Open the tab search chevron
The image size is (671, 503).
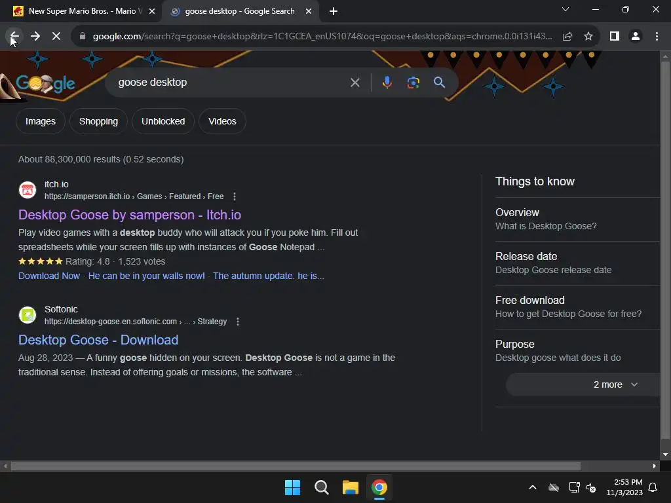(x=566, y=9)
